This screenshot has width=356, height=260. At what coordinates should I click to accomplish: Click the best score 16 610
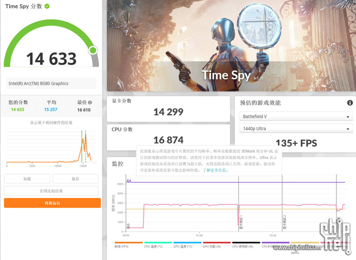click(x=84, y=110)
